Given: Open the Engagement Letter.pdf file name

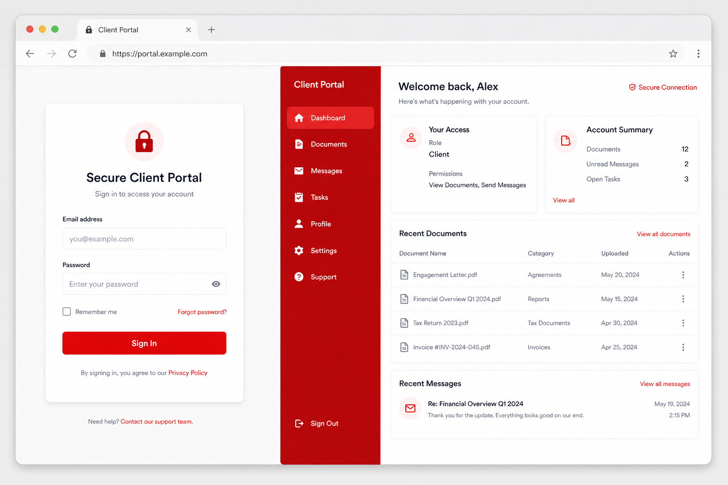Looking at the screenshot, I should tap(445, 275).
